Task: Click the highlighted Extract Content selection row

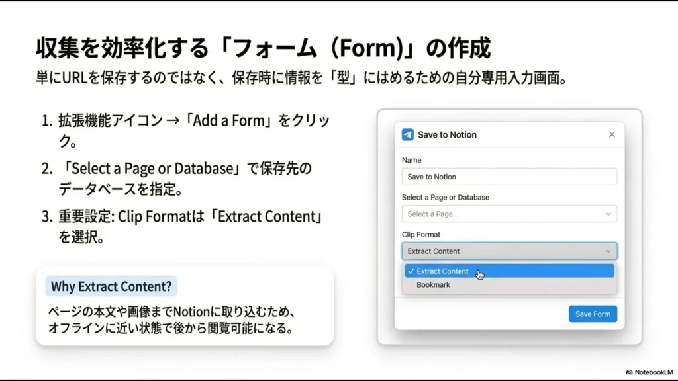Action: pyautogui.click(x=510, y=271)
